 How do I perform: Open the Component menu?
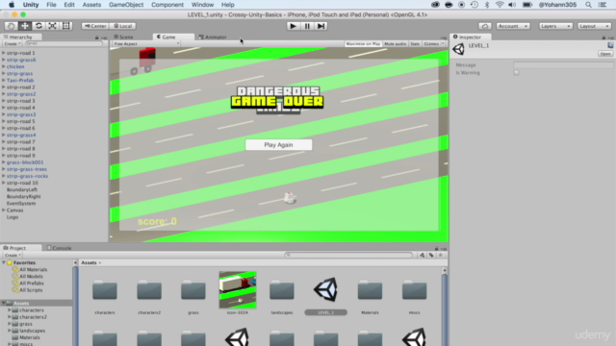coord(167,5)
